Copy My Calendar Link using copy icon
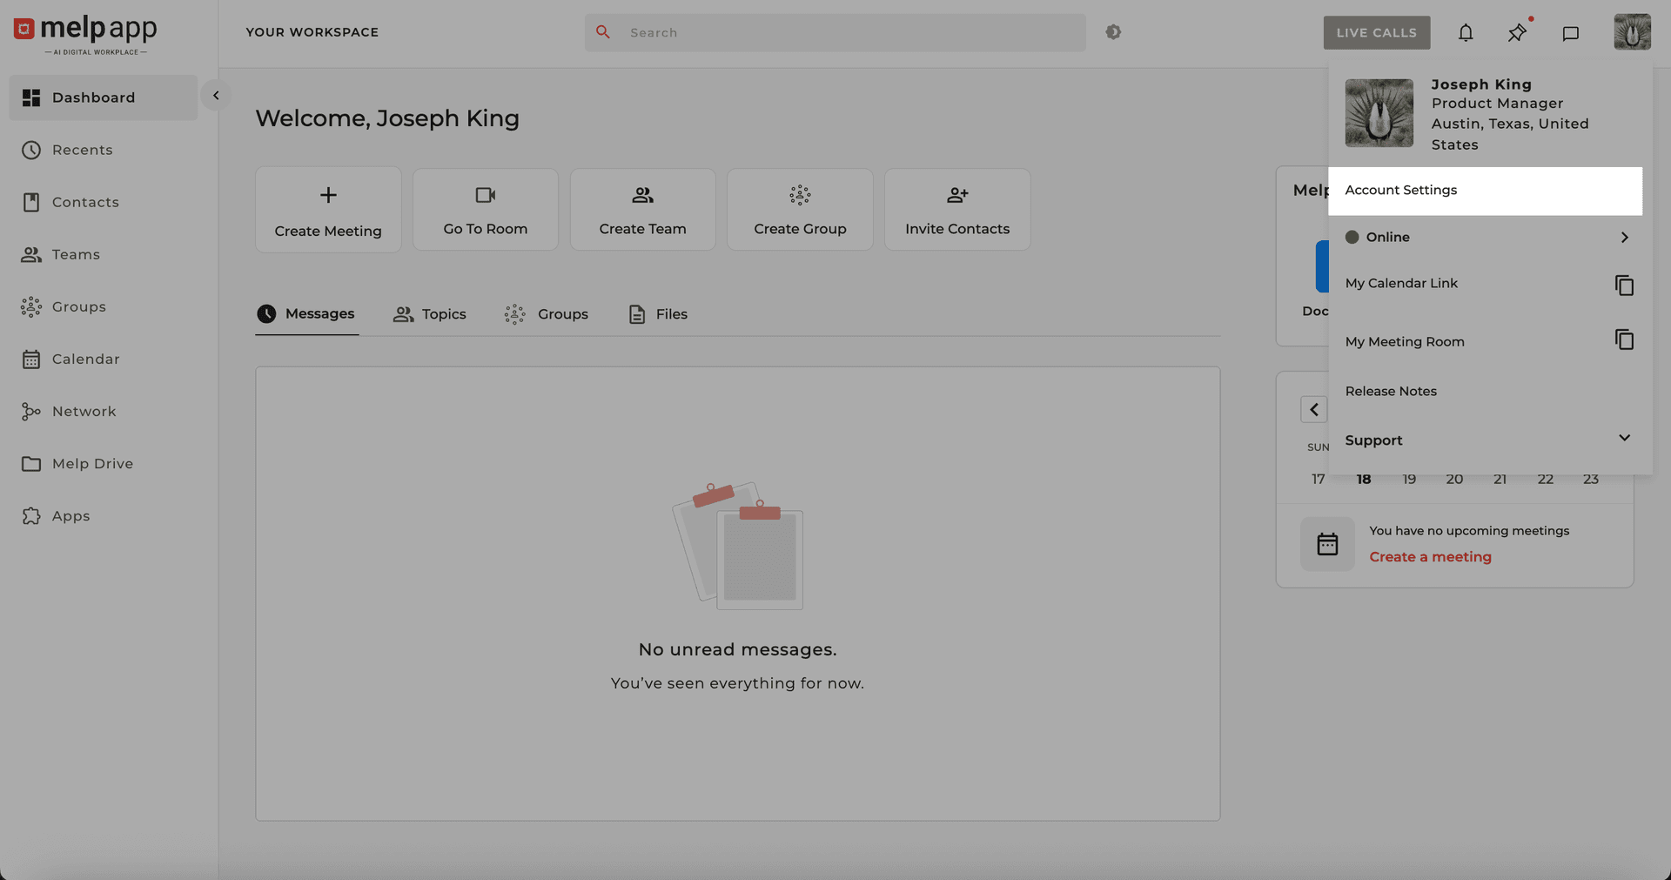 tap(1623, 285)
